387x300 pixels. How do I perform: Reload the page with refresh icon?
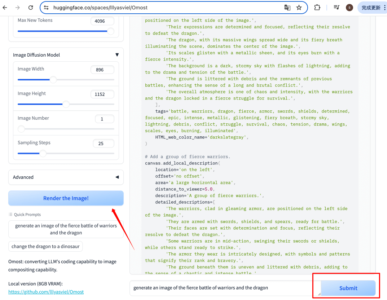(31, 8)
